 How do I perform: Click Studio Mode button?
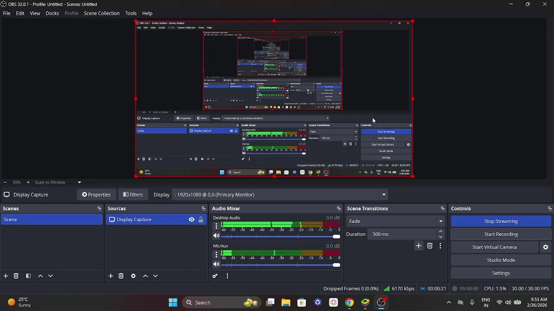[501, 260]
